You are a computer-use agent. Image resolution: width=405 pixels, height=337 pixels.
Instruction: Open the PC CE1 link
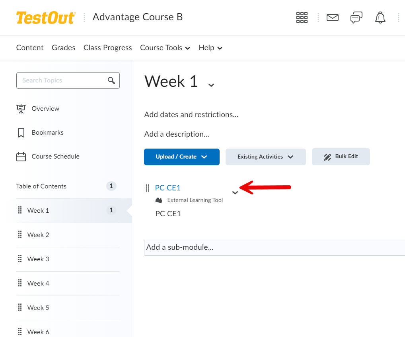pos(167,188)
